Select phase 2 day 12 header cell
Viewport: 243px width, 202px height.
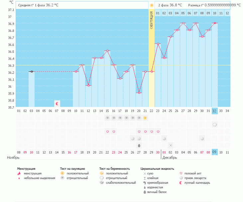tap(227, 13)
